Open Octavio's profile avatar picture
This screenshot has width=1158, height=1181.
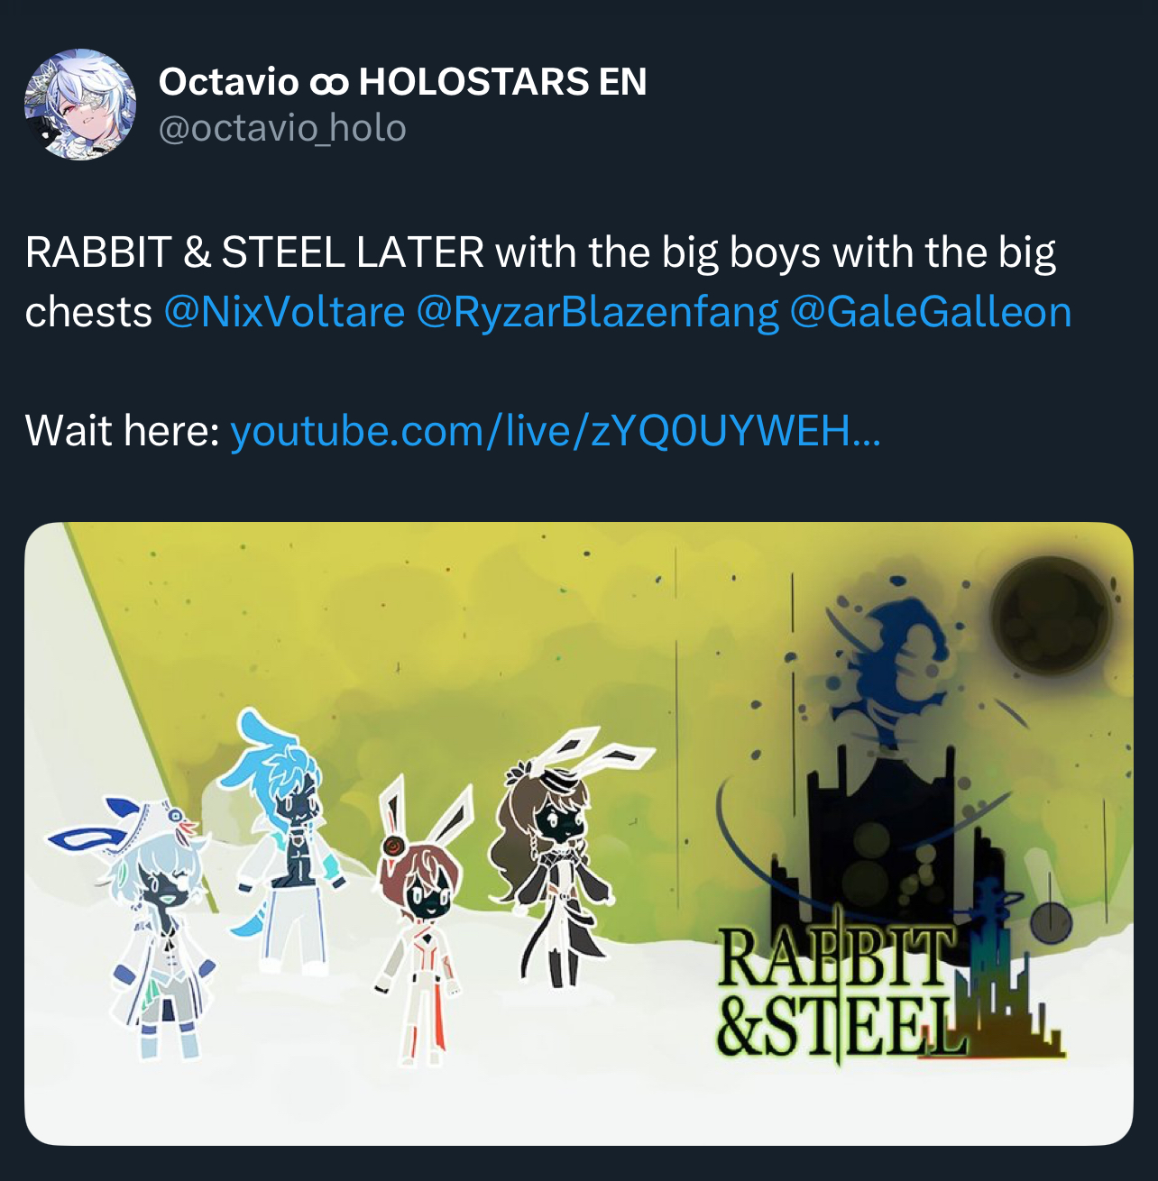pyautogui.click(x=80, y=105)
